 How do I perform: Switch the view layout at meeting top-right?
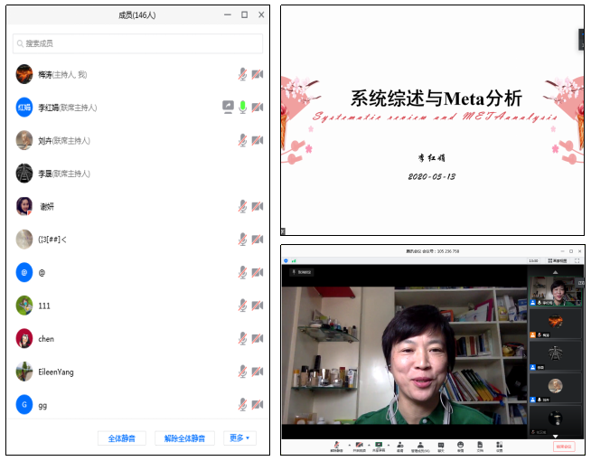click(556, 260)
